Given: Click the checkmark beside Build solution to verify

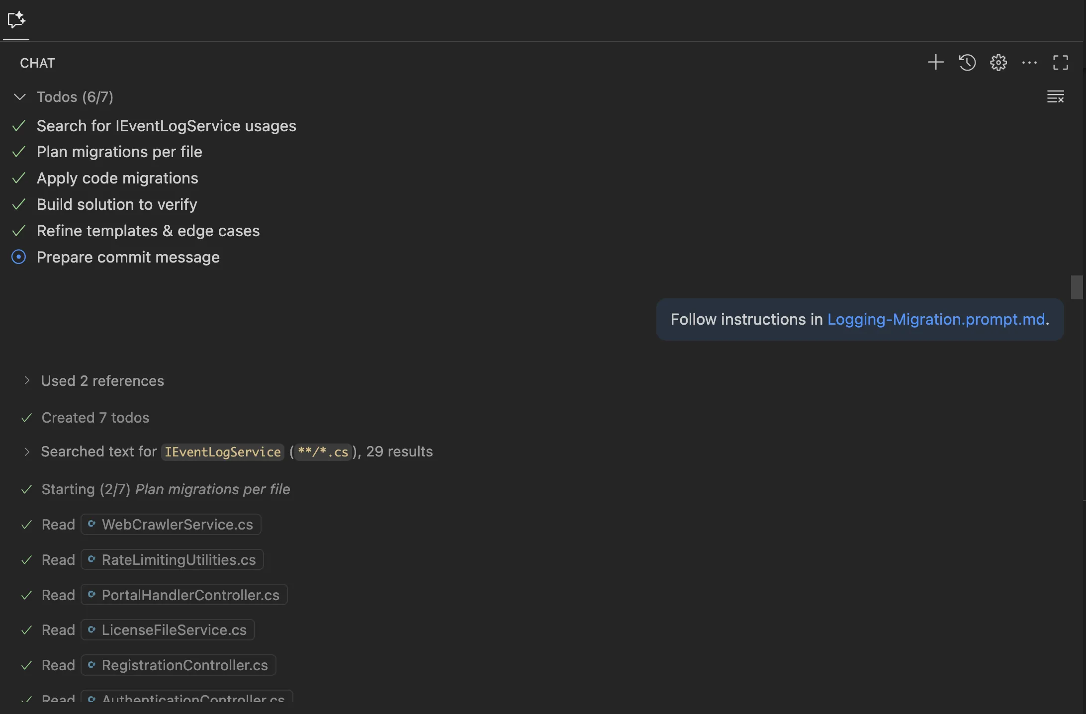Looking at the screenshot, I should tap(19, 204).
